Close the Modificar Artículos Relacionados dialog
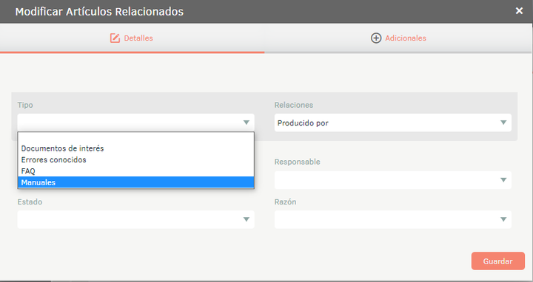This screenshot has width=533, height=282. coord(519,11)
